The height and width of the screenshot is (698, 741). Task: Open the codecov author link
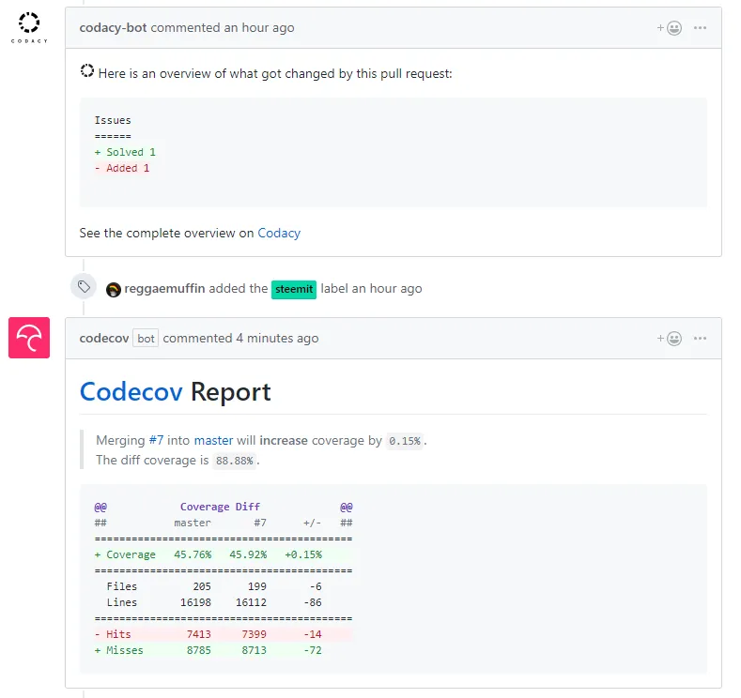tap(104, 339)
